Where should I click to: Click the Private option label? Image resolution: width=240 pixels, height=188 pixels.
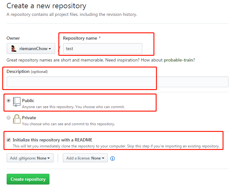point(29,118)
